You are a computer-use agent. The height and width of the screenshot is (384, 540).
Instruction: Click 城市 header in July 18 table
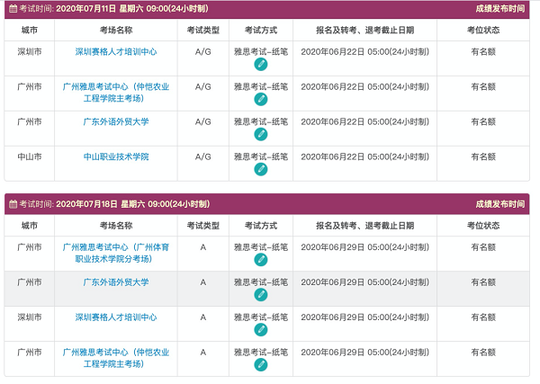[x=30, y=226]
